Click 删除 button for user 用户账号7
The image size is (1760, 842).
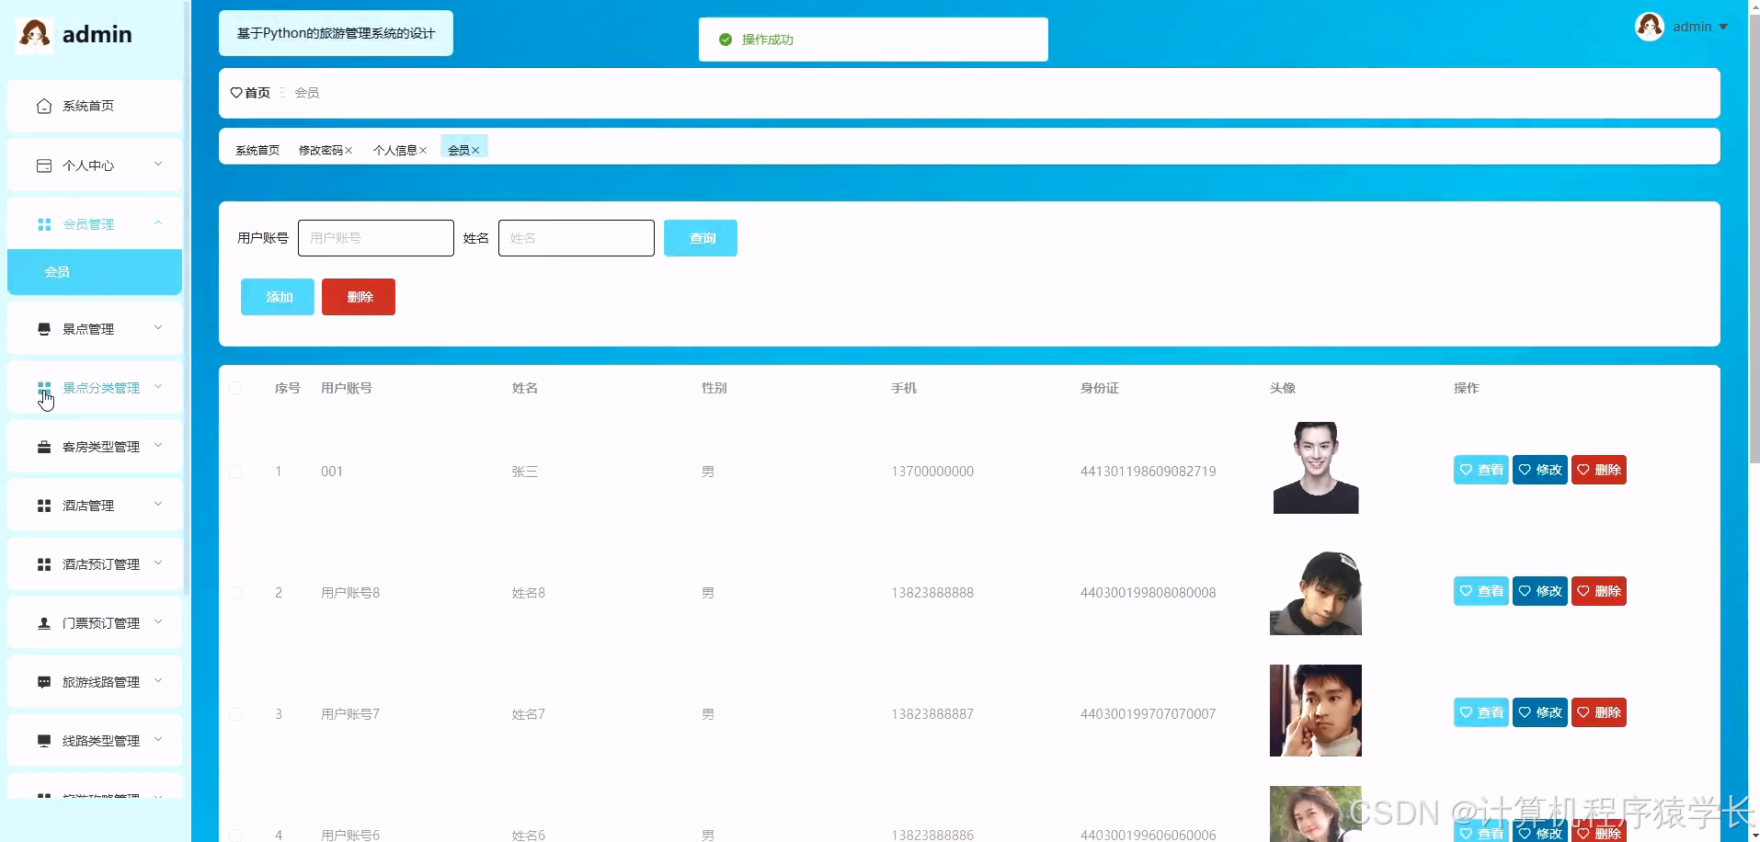click(1599, 712)
